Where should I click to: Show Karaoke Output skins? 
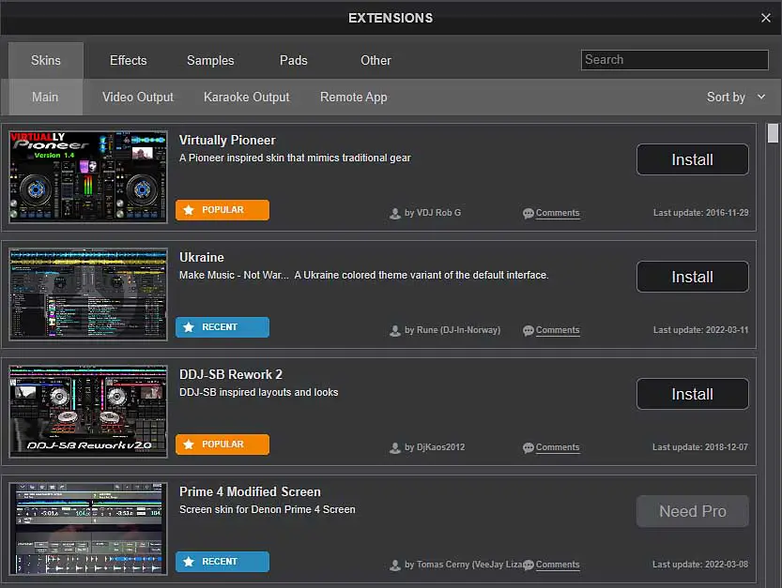tap(246, 97)
